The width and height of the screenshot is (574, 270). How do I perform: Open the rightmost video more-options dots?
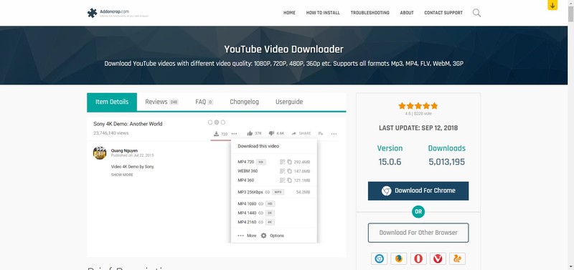[334, 134]
